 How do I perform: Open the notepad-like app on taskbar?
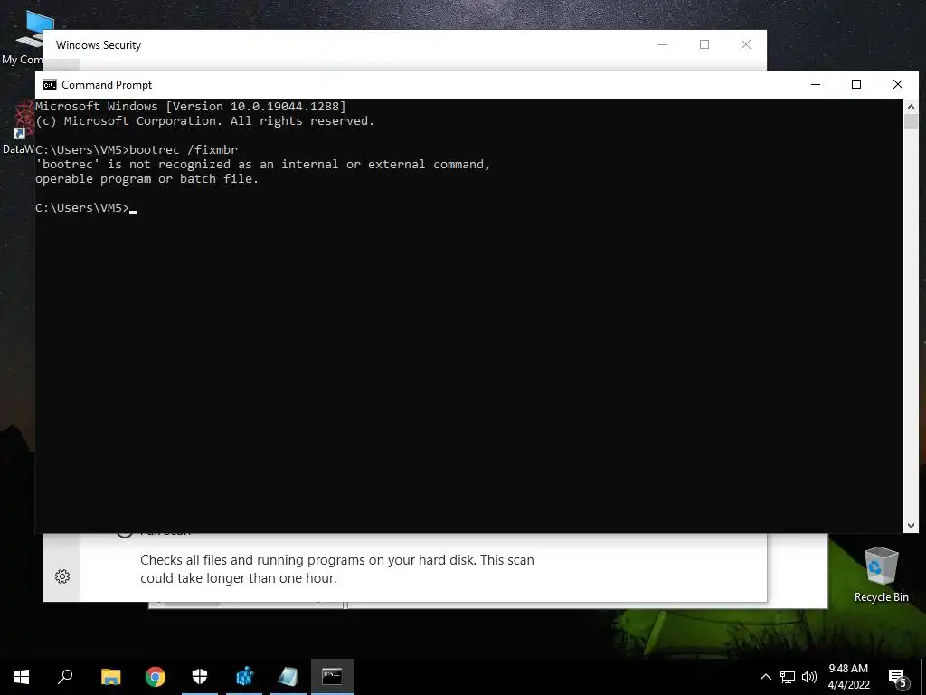[x=288, y=677]
